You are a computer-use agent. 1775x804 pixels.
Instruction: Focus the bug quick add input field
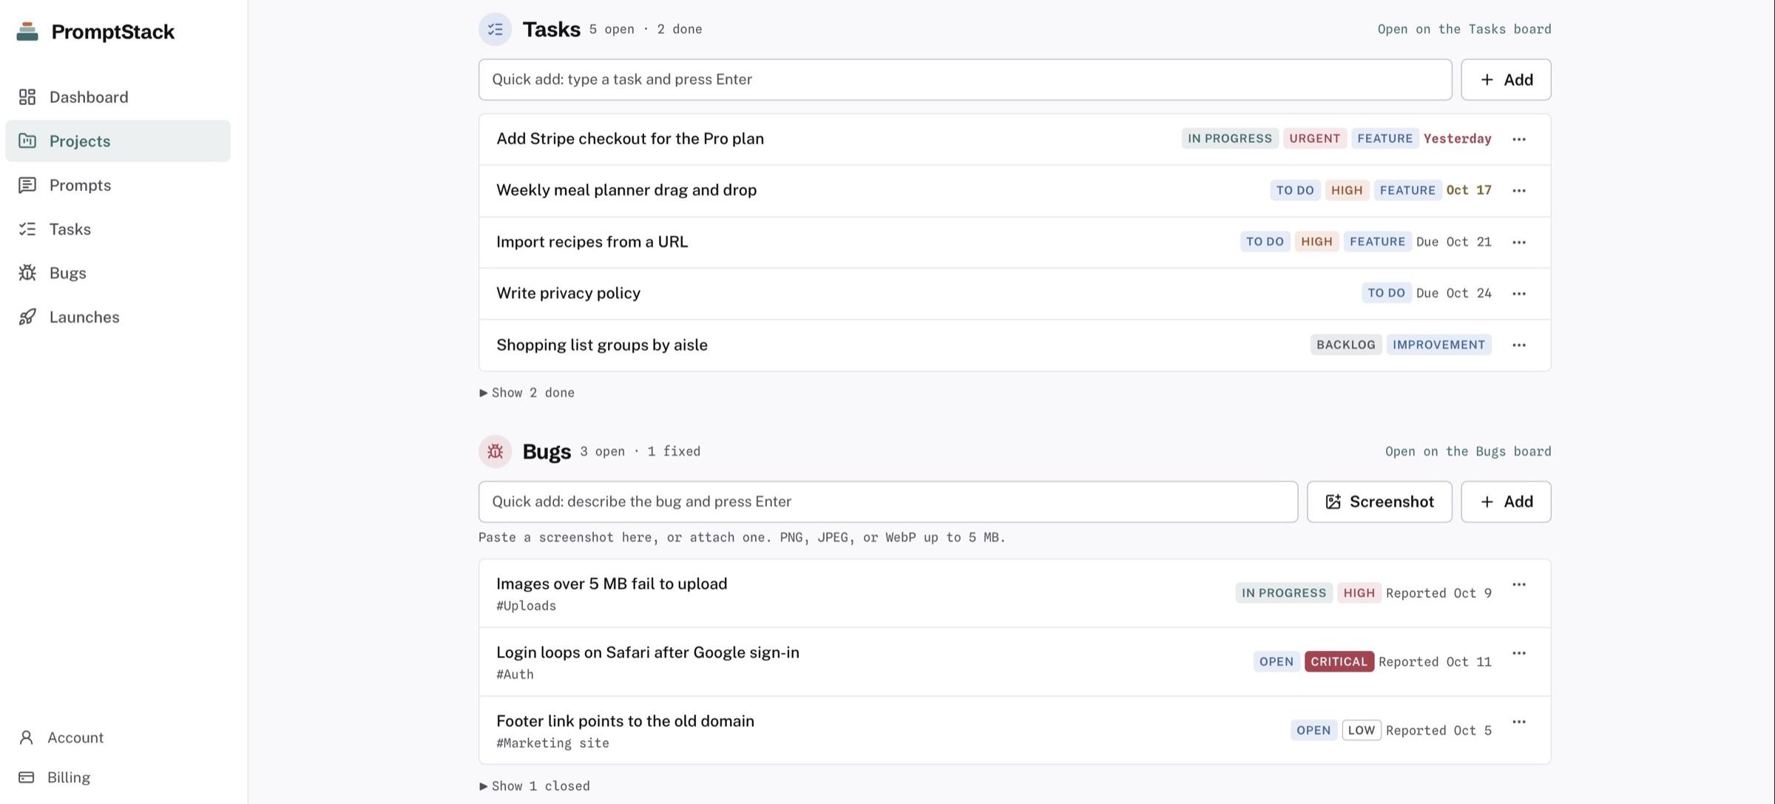click(x=888, y=502)
